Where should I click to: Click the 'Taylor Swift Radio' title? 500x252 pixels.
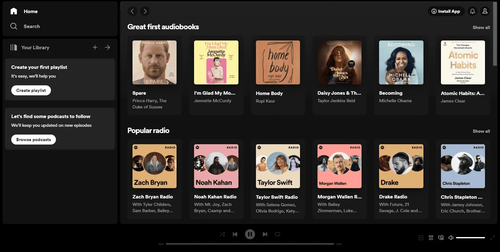tap(277, 197)
